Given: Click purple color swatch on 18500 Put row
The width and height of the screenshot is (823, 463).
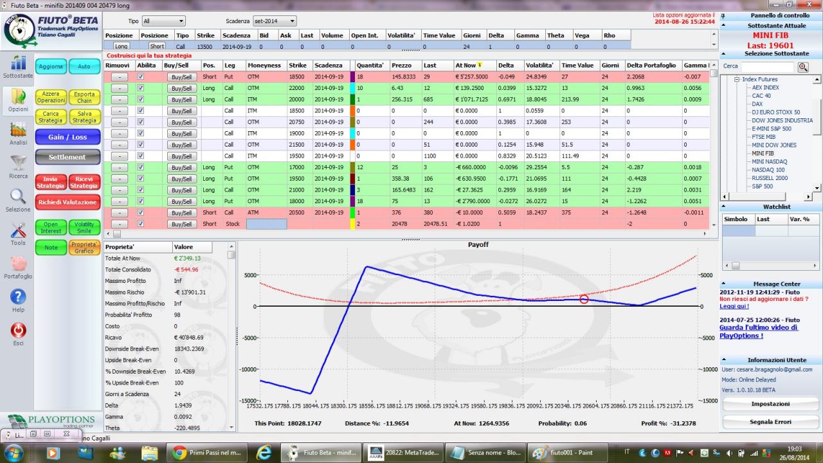Looking at the screenshot, I should 352,77.
